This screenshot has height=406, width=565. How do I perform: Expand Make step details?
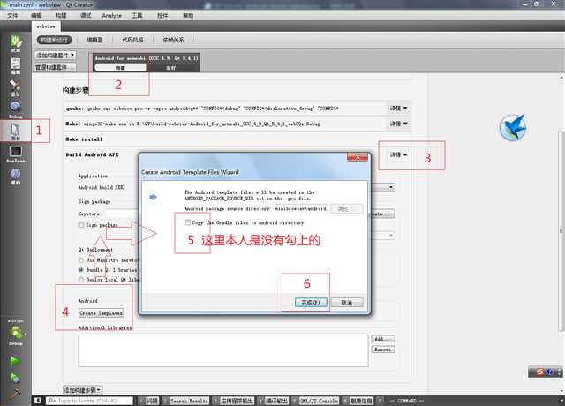click(398, 124)
